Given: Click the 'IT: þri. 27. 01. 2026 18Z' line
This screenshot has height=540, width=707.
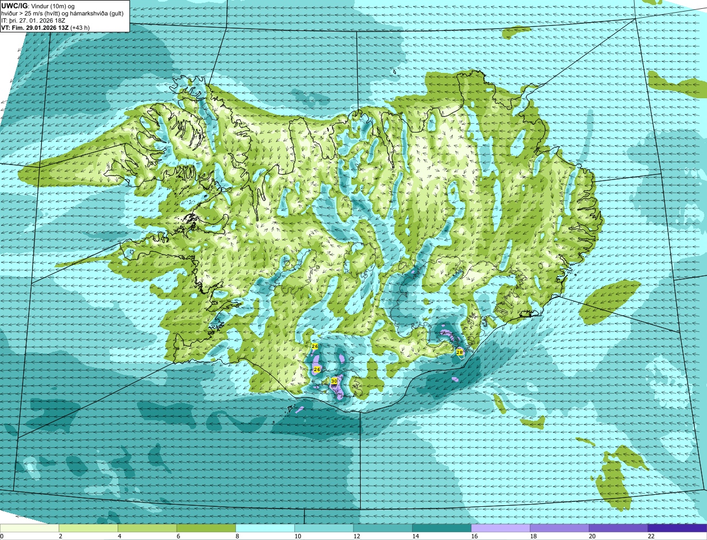Looking at the screenshot, I should coord(34,20).
